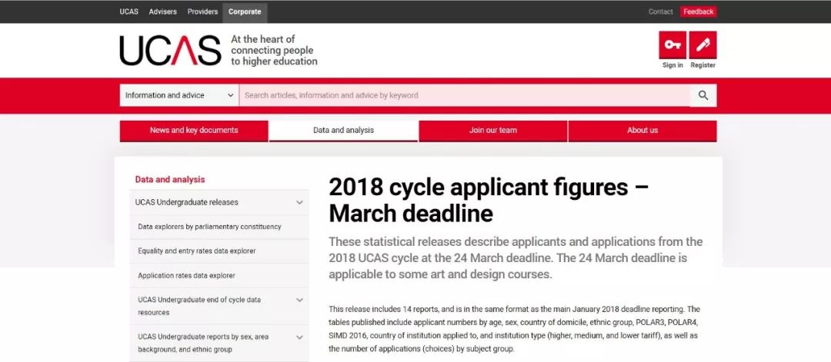The image size is (831, 362).
Task: Click the Sign in key icon
Action: click(672, 45)
